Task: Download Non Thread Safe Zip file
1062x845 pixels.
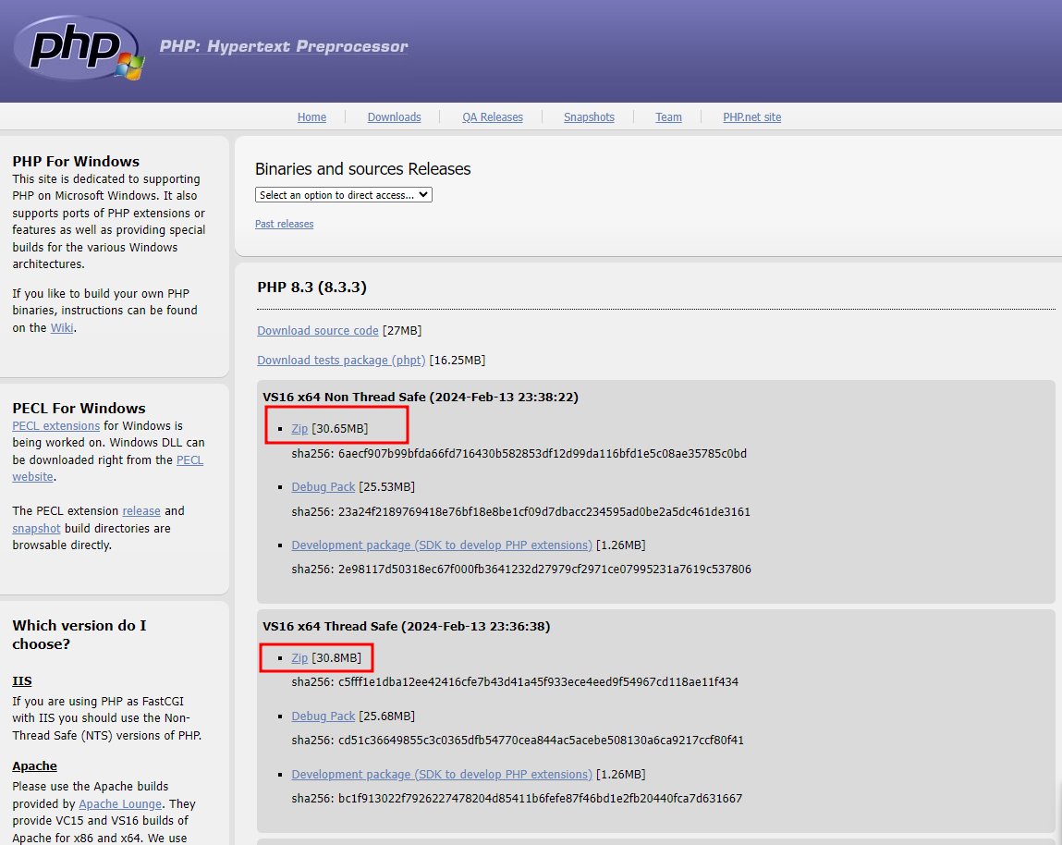Action: 299,429
